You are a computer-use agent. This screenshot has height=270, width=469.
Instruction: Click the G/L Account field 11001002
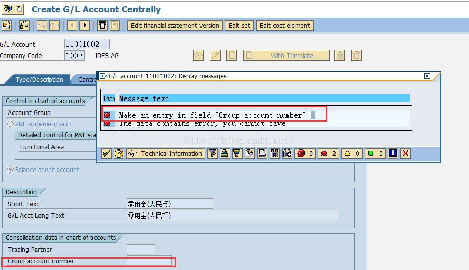pos(87,44)
